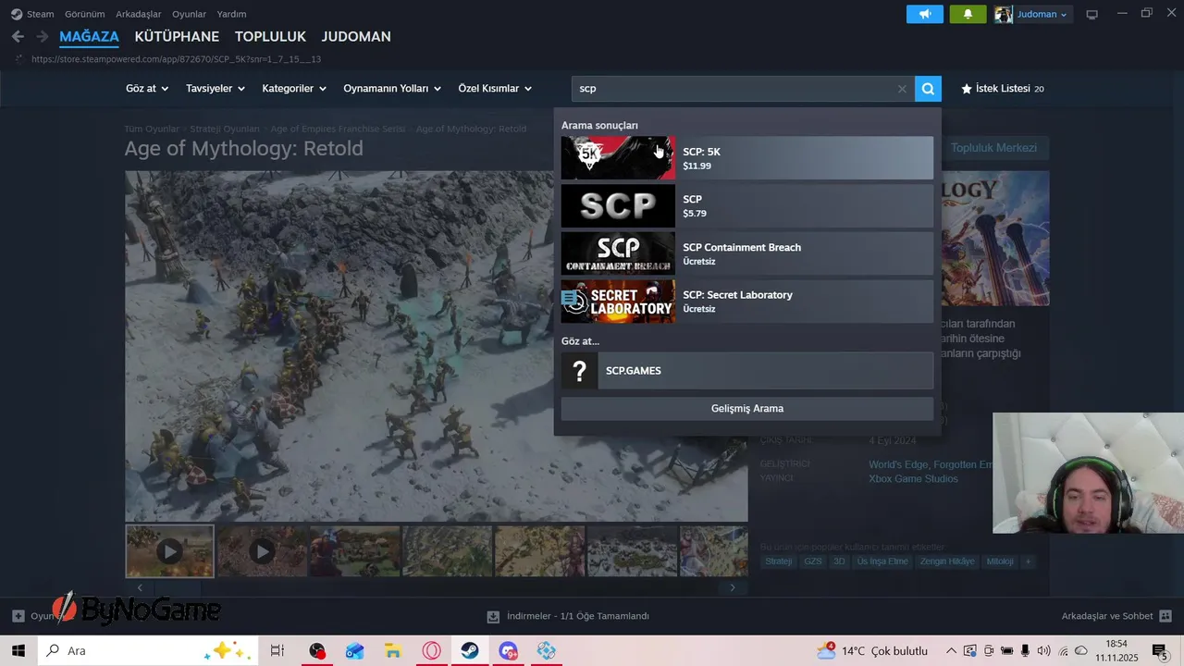Expand the Kategoriler dropdown
Image resolution: width=1184 pixels, height=666 pixels.
pyautogui.click(x=294, y=89)
